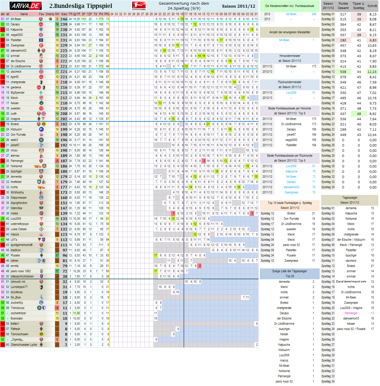
Task: Click the 'Saison 2011/12' heading
Action: [x=238, y=6]
